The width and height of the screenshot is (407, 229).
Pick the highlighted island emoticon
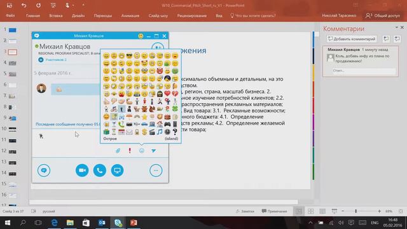114,116
